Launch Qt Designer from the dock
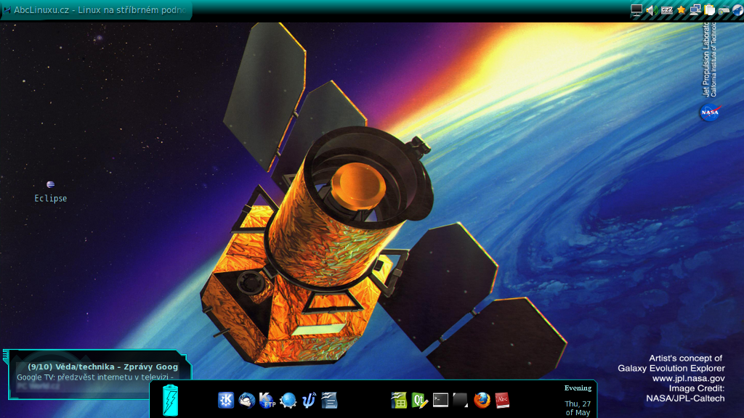 (x=419, y=401)
